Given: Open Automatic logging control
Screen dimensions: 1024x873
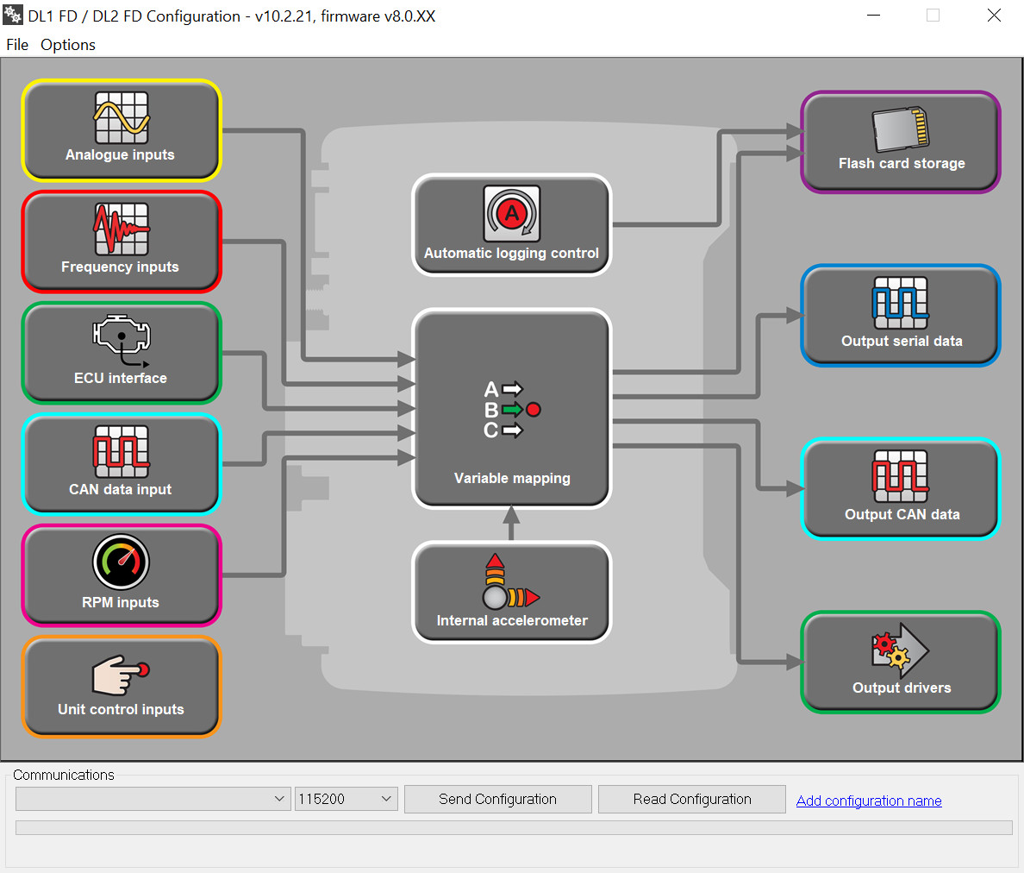Looking at the screenshot, I should [x=511, y=225].
